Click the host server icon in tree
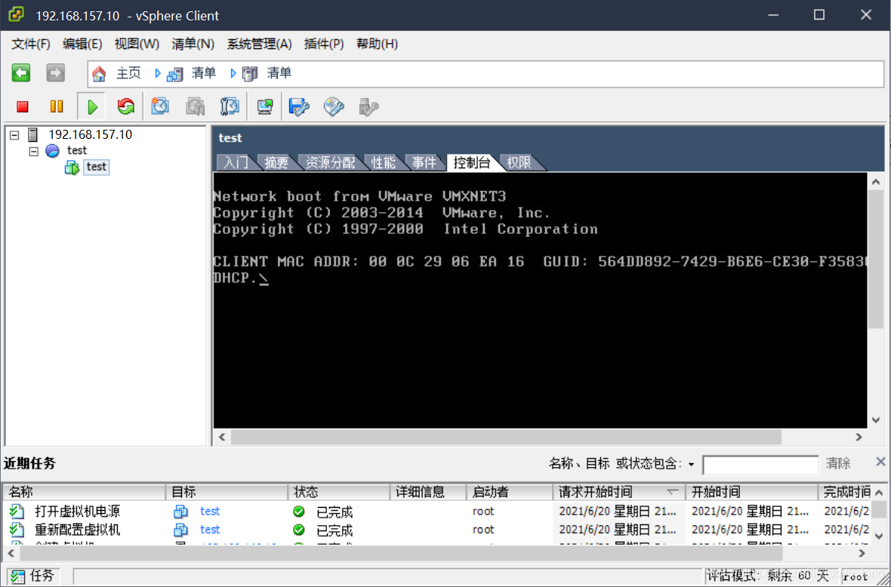This screenshot has width=891, height=587. [x=33, y=134]
